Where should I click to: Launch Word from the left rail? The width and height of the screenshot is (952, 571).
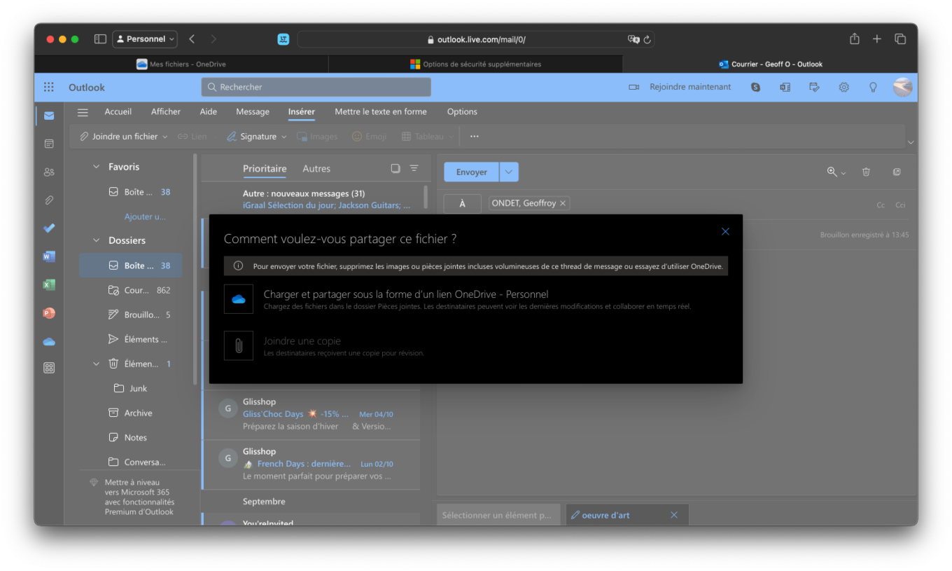49,256
